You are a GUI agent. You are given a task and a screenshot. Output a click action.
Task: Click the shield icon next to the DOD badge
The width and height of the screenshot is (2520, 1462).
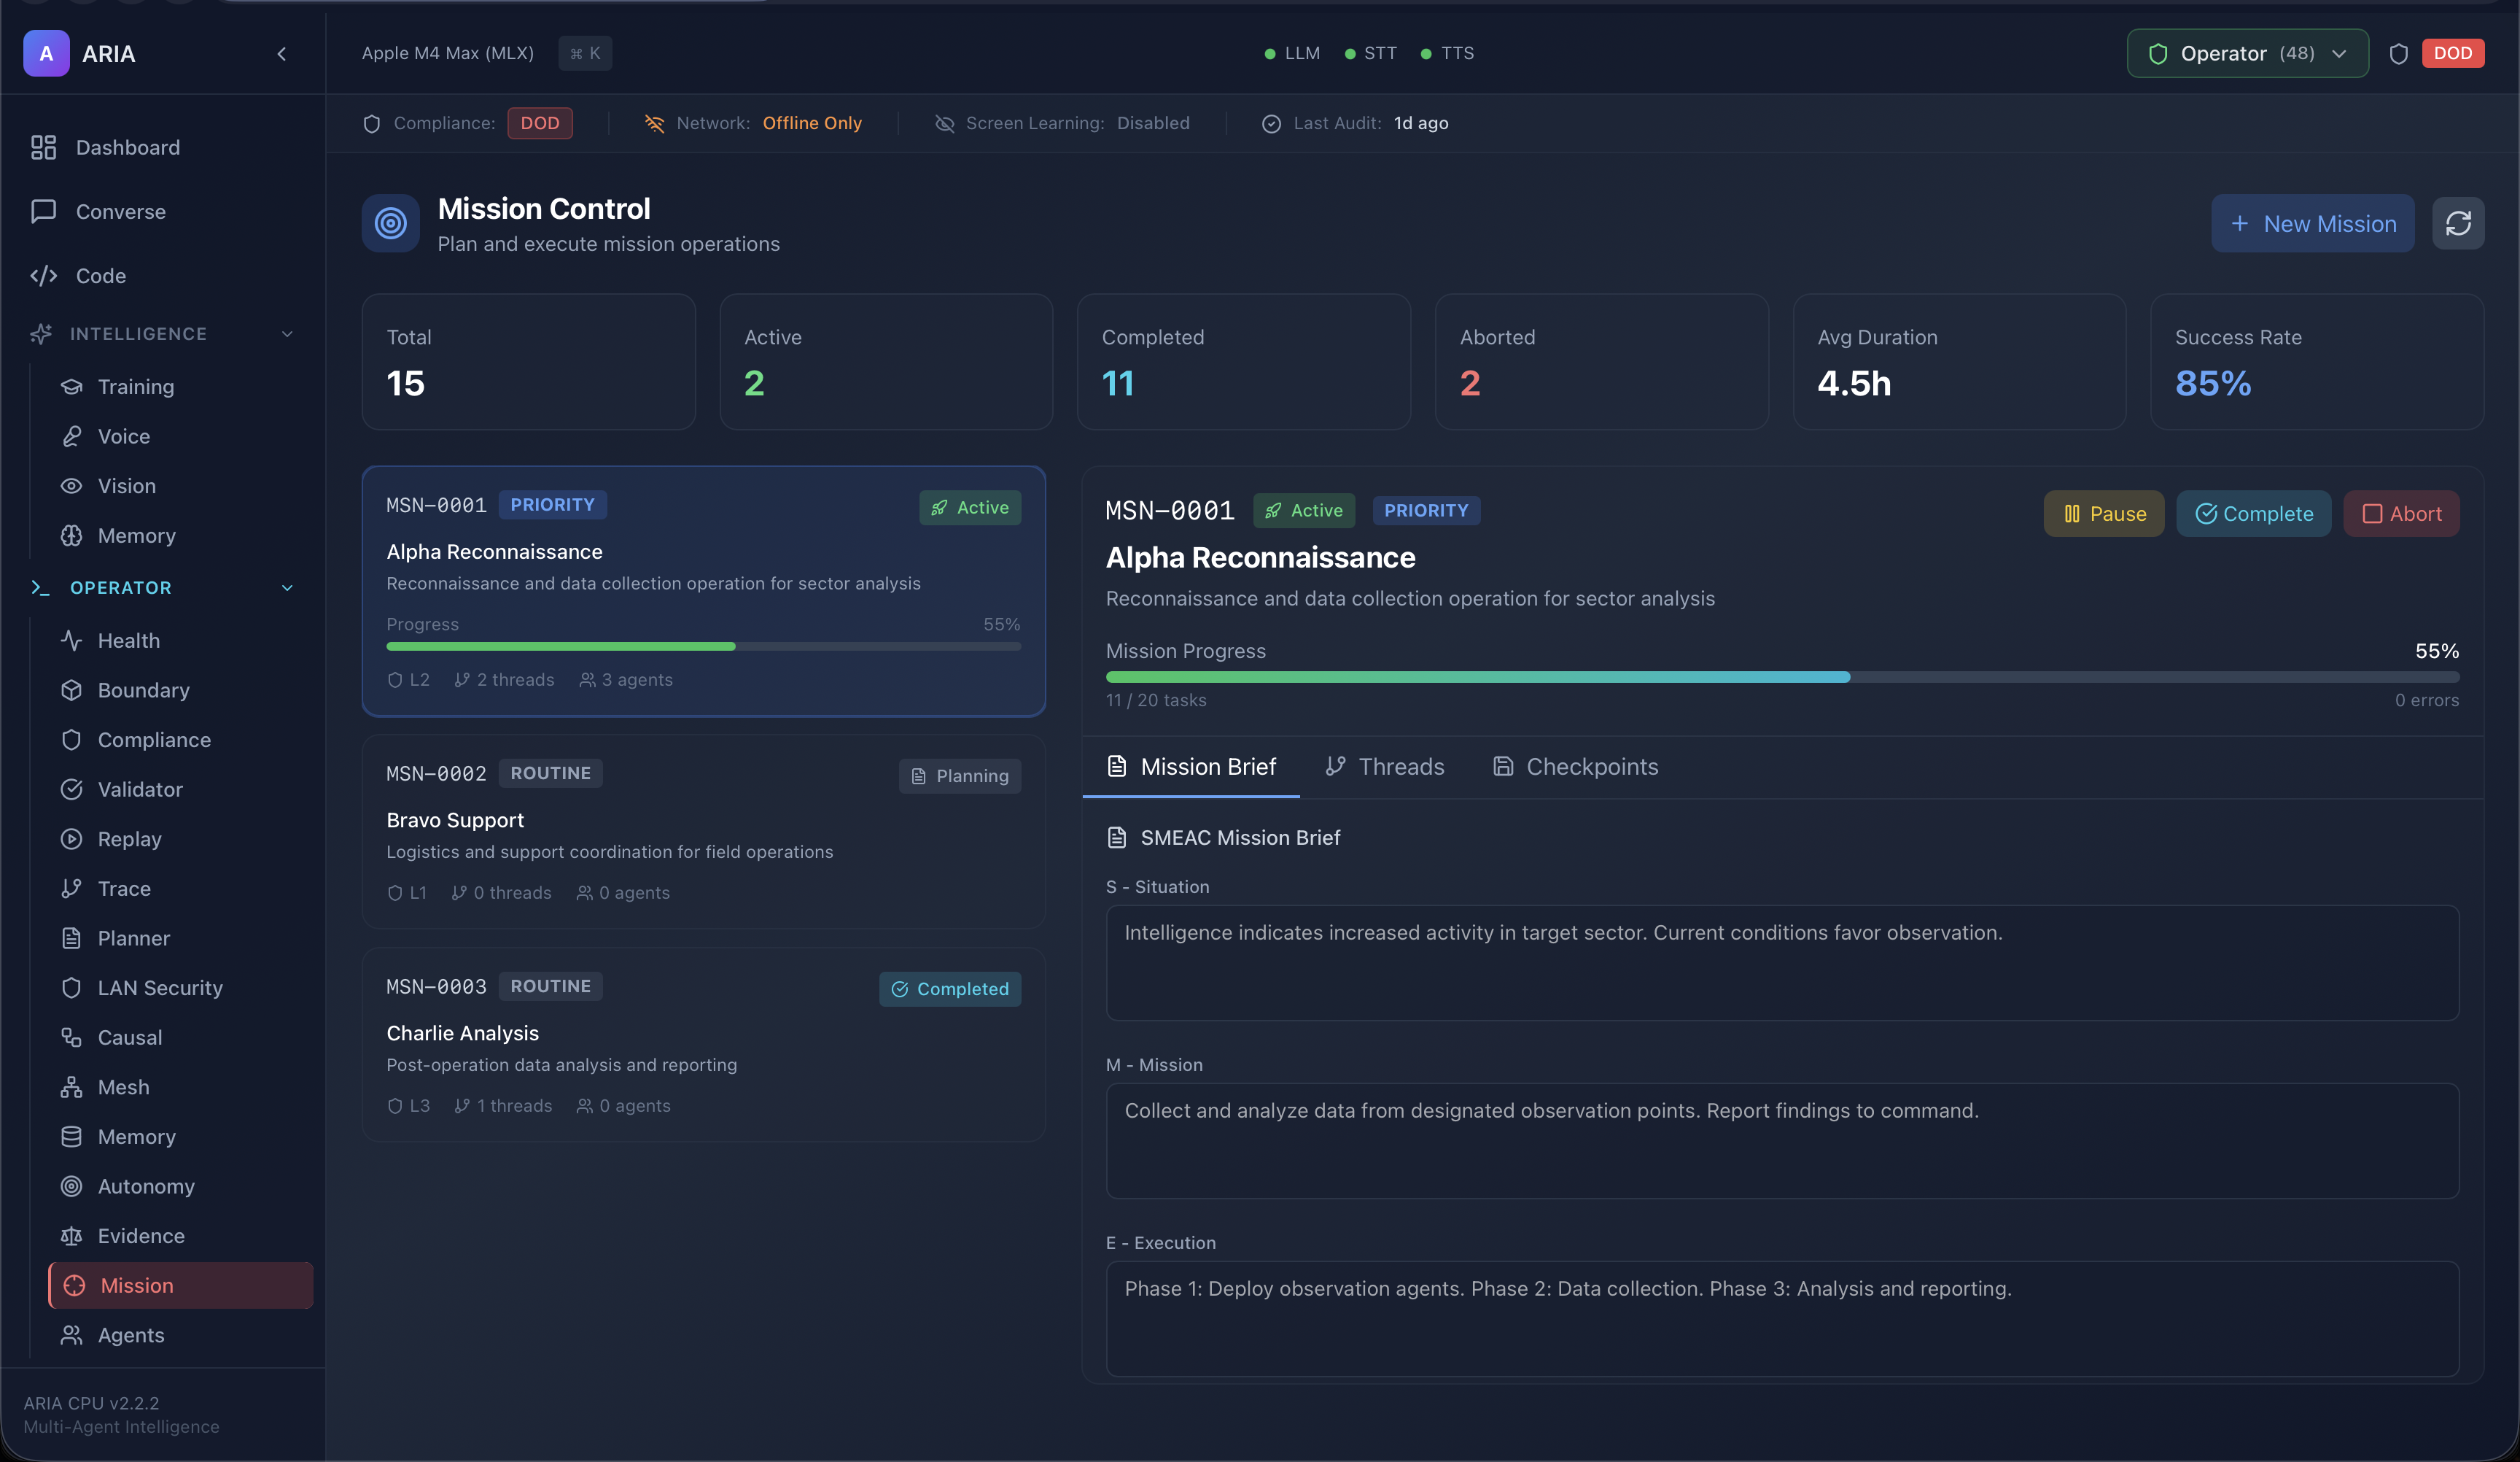2399,53
